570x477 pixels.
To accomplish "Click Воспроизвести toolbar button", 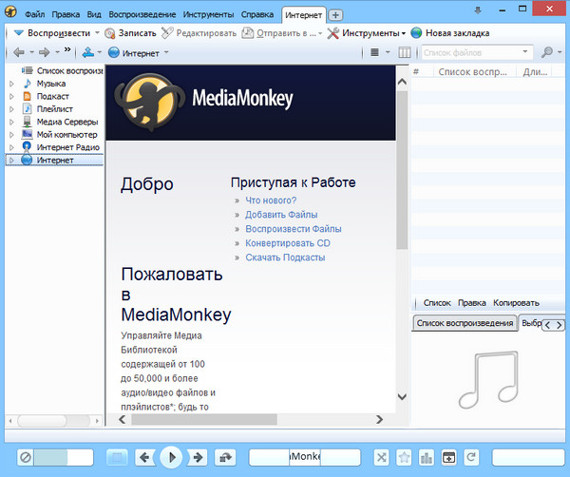I will click(x=59, y=33).
